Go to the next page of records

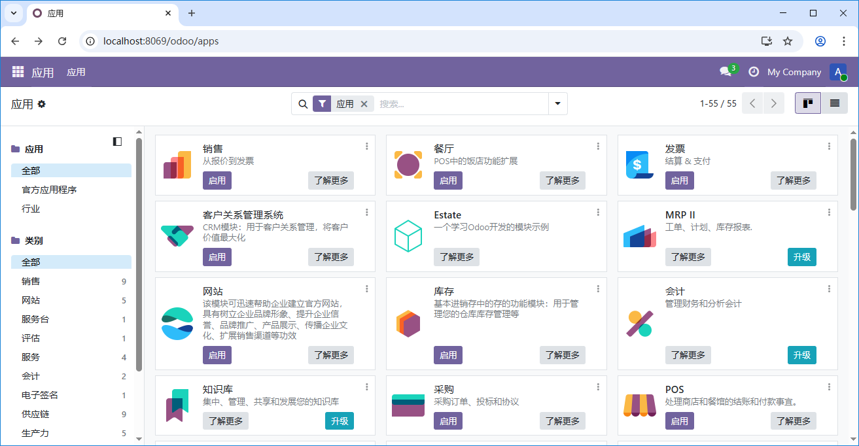774,103
